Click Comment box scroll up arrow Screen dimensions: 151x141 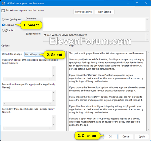pyautogui.click(x=147, y=20)
